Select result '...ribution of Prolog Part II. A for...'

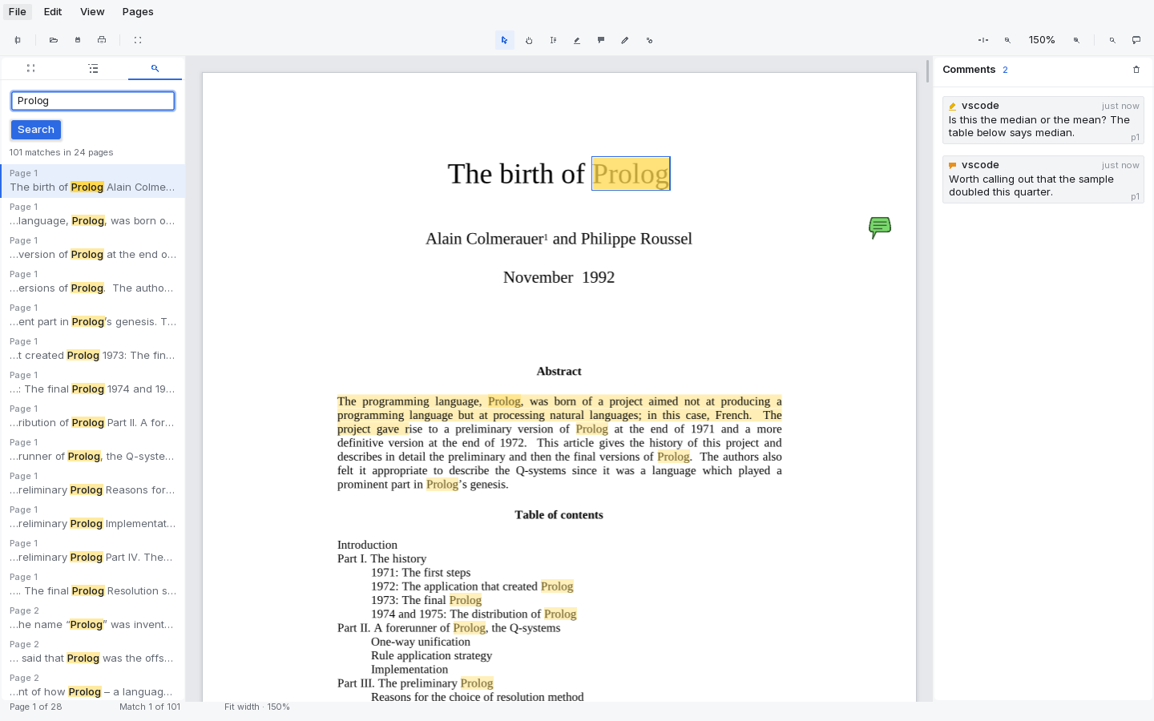click(x=93, y=417)
